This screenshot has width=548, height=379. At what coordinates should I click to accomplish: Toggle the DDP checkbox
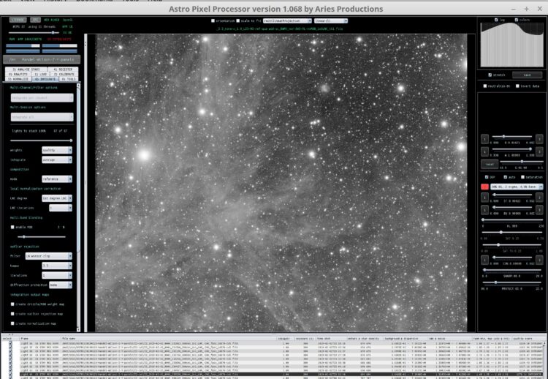point(487,177)
